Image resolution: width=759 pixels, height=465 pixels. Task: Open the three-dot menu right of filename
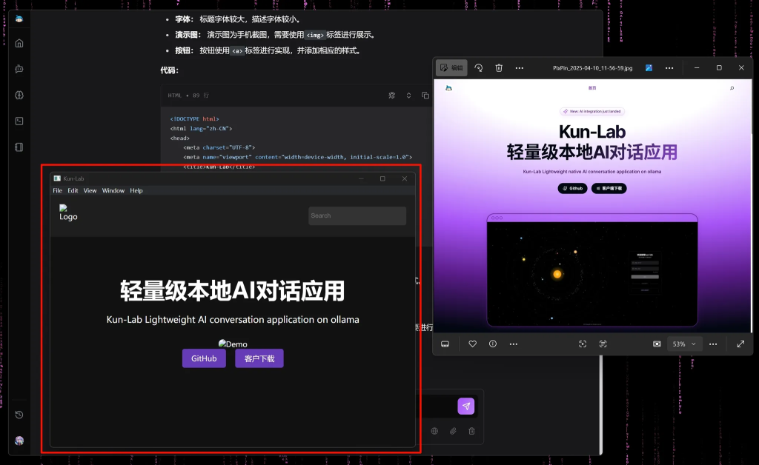pos(669,67)
